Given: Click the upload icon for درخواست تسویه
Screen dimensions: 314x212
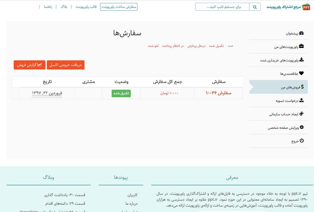Looking at the screenshot, I should click(301, 100).
